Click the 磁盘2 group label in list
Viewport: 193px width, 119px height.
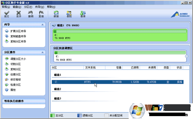(58, 89)
